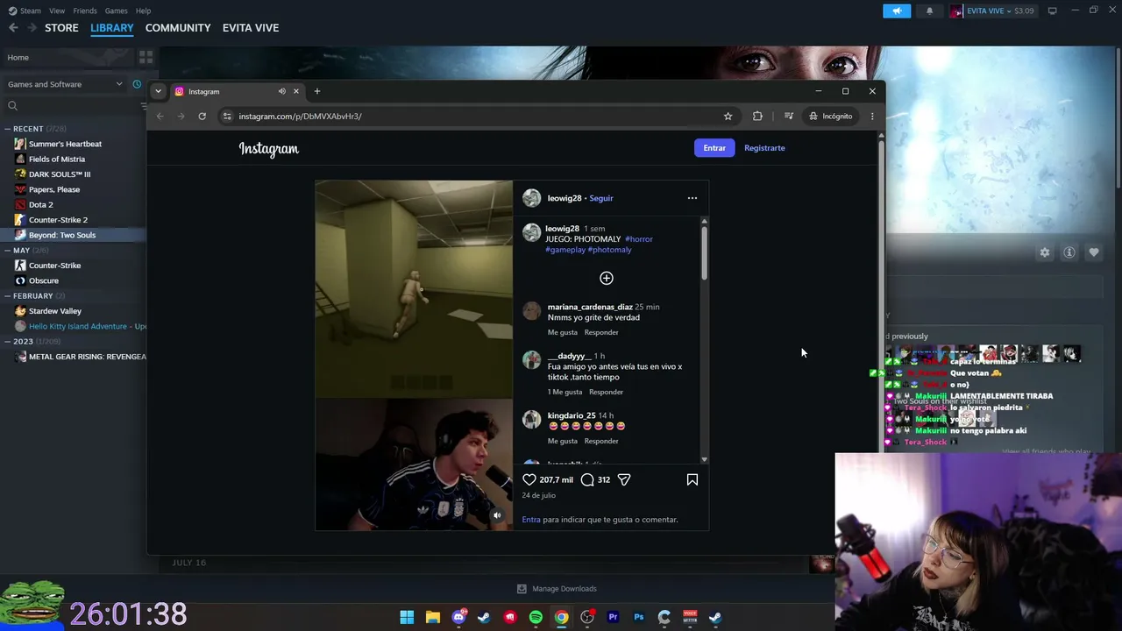Open Spotify from the taskbar
This screenshot has height=631, width=1122.
(x=536, y=617)
